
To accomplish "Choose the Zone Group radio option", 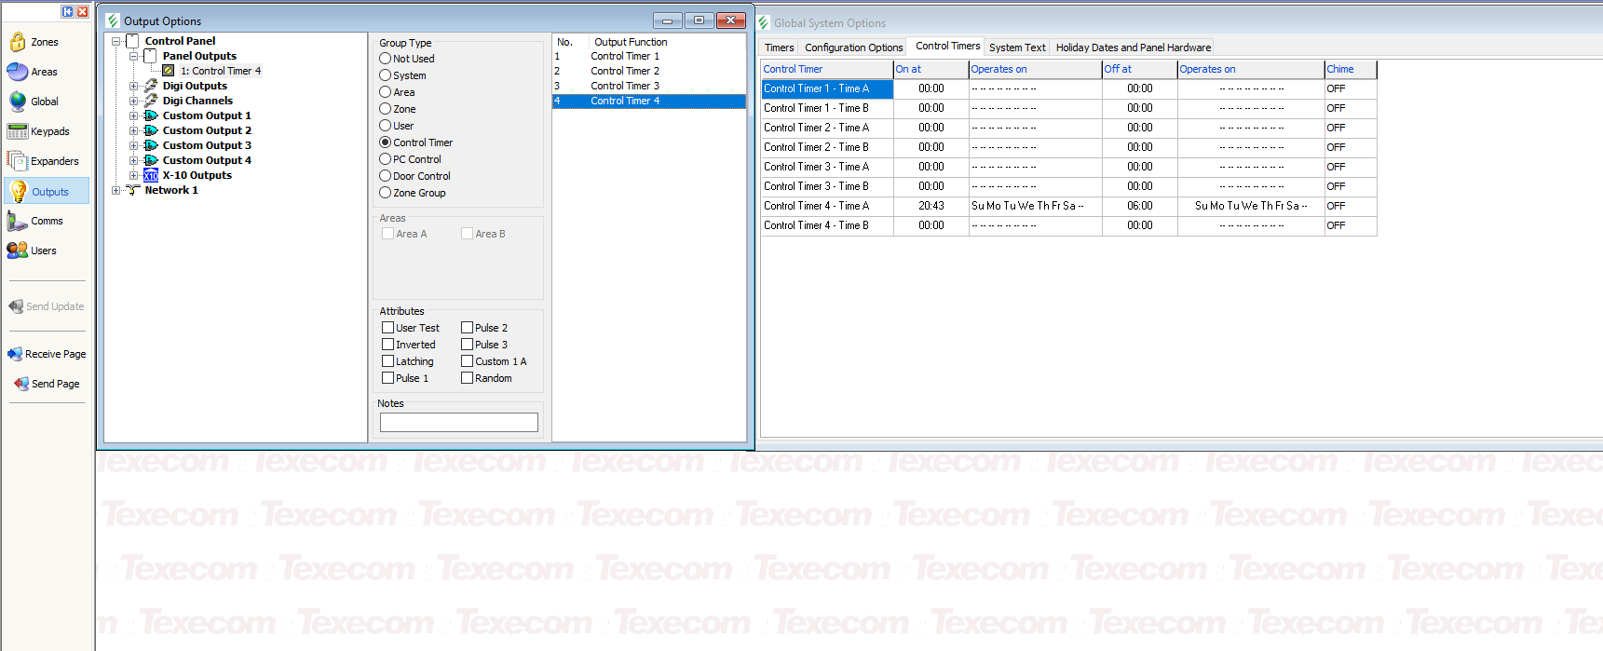I will 386,193.
